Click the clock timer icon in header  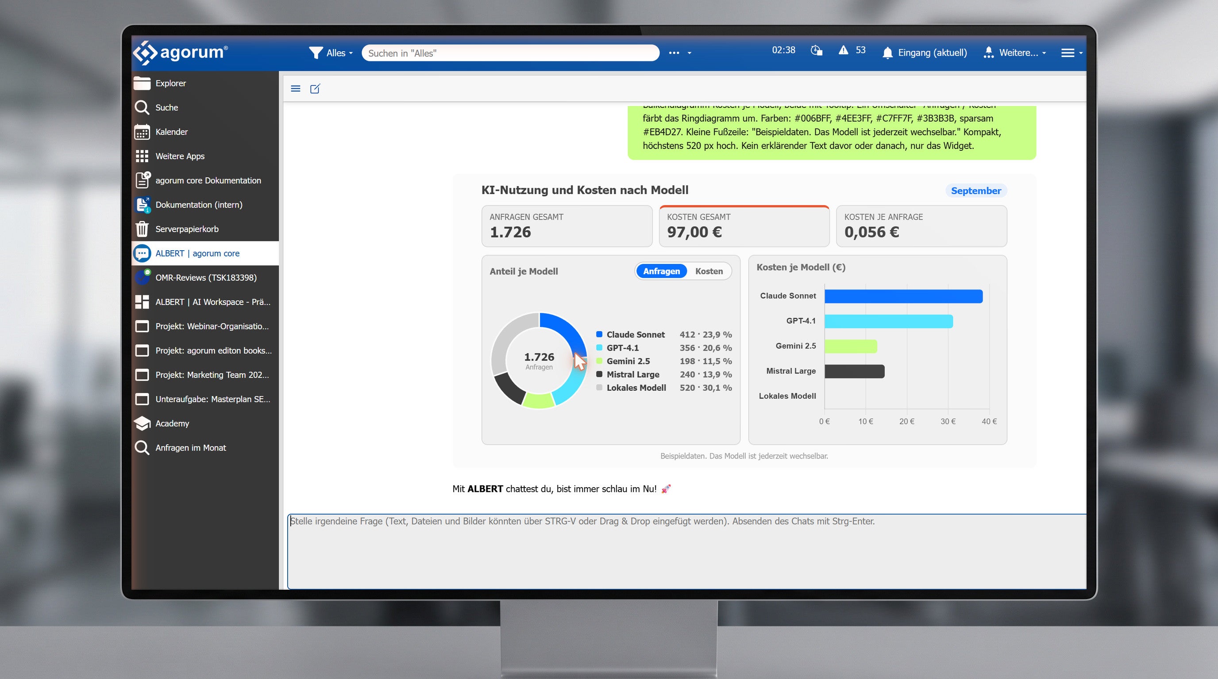[x=817, y=50]
